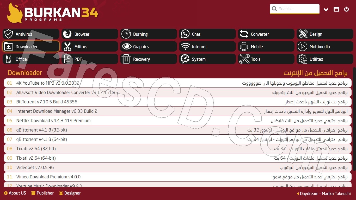Click the Downloader tray icon

click(x=9, y=47)
